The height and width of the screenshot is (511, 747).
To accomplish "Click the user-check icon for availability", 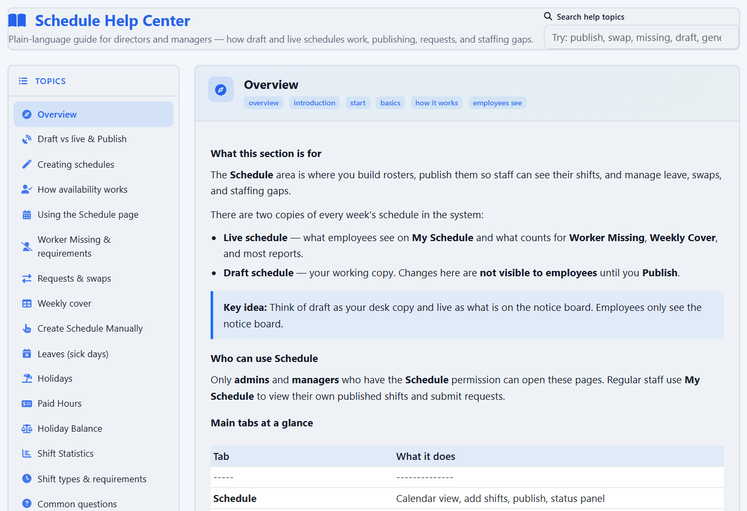I will (27, 189).
